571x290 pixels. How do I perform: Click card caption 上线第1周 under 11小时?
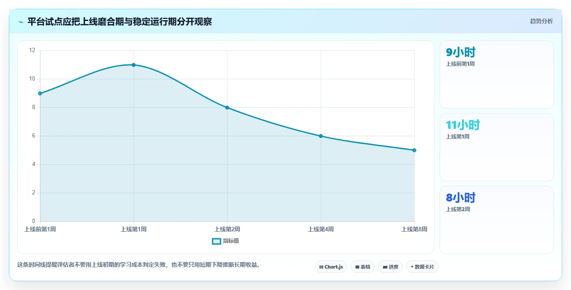click(458, 137)
